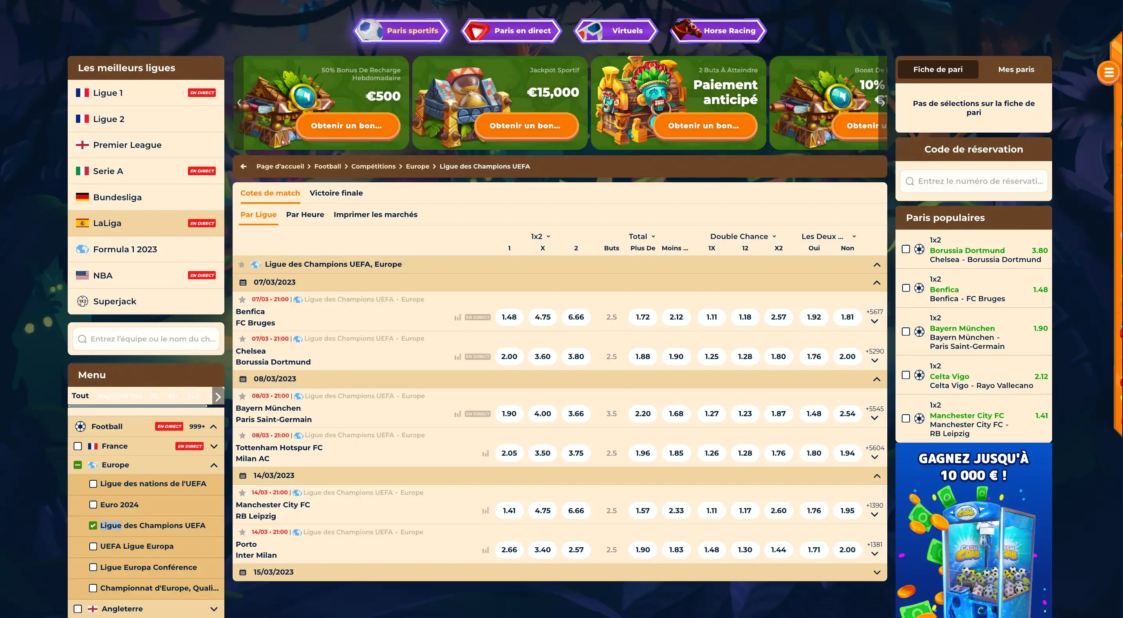Open Virtuels section
Image resolution: width=1123 pixels, height=618 pixels.
tap(615, 31)
